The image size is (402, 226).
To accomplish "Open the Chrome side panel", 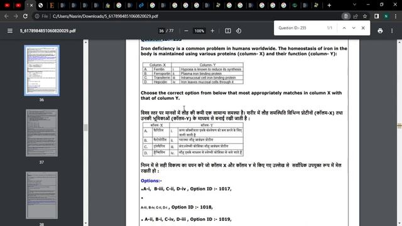I will coord(376,16).
